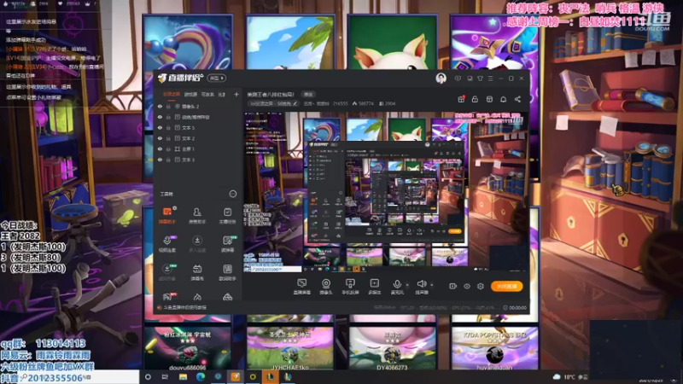The height and width of the screenshot is (384, 683).
Task: Open the main hamburger menu
Action: pyautogui.click(x=490, y=79)
